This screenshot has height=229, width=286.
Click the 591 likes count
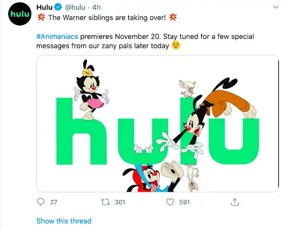pos(184,202)
